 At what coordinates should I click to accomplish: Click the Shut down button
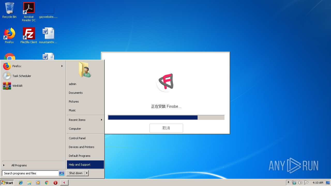76,173
